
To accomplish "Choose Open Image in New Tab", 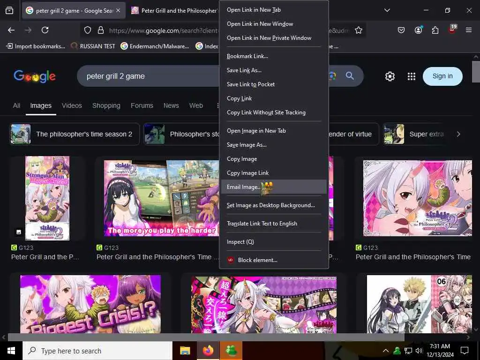I will [274, 131].
